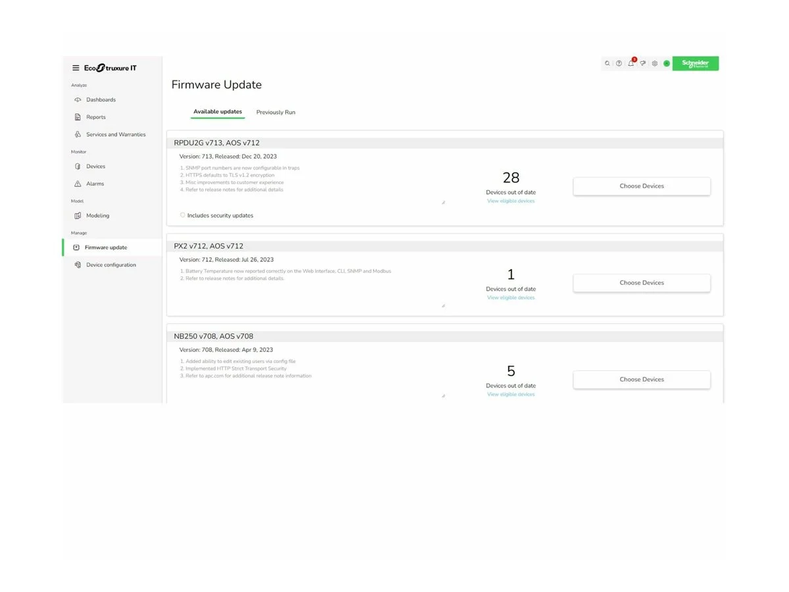Enable the Includes security updates checkbox
Viewport: 789px width, 592px height.
click(x=182, y=214)
